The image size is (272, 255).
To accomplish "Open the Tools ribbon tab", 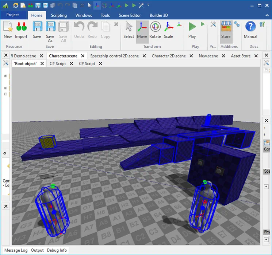I will click(x=105, y=15).
